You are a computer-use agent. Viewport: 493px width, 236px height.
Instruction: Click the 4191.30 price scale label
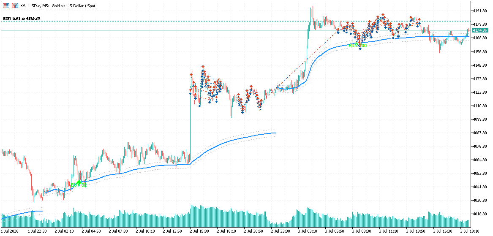480,11
